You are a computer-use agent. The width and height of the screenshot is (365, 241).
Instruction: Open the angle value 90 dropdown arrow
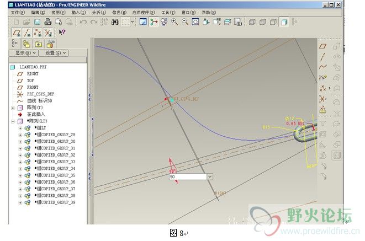tap(210, 177)
